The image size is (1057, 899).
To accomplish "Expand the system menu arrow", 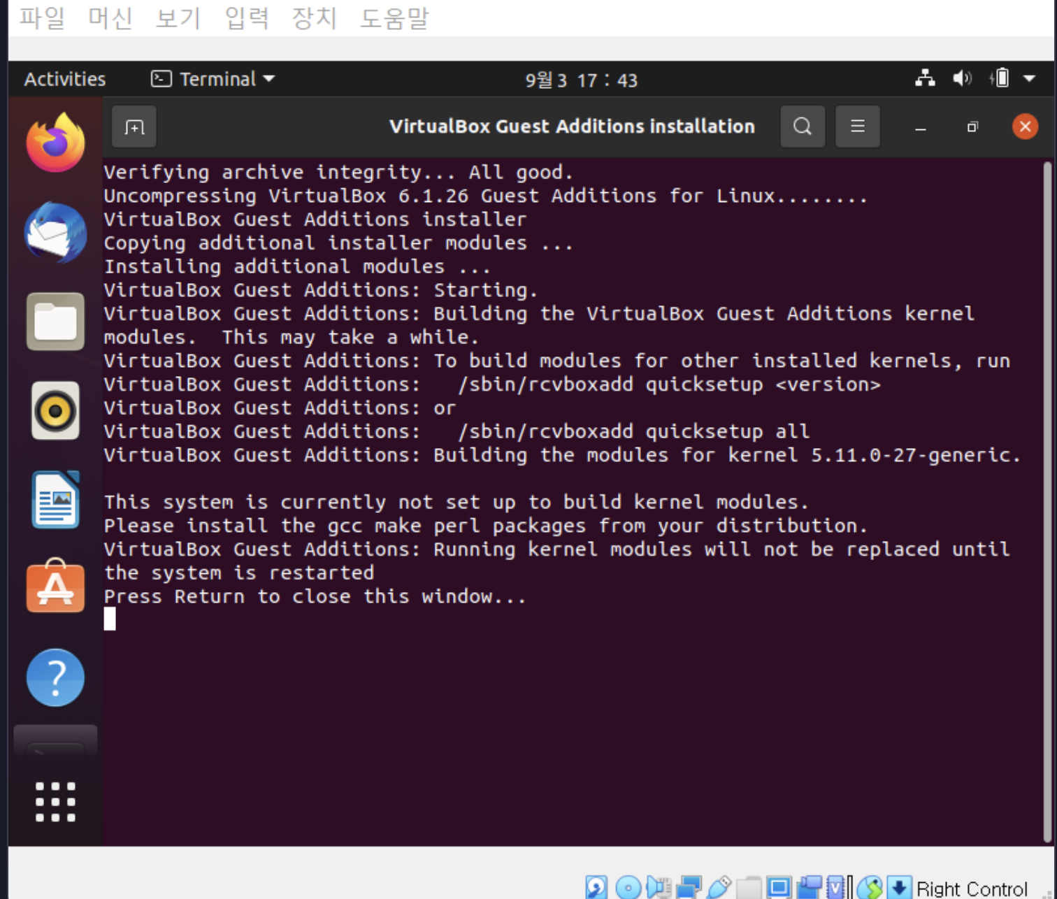I will (x=1029, y=79).
